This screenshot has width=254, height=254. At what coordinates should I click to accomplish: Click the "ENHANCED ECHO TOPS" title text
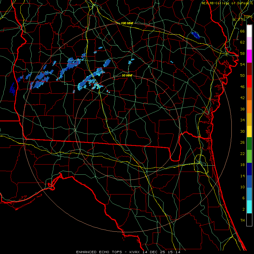(x=99, y=252)
